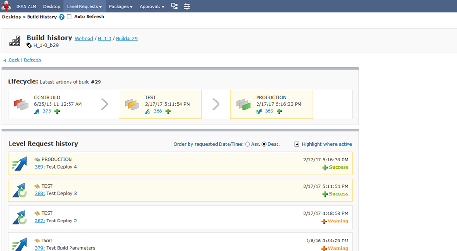Click the Refresh link

point(32,60)
